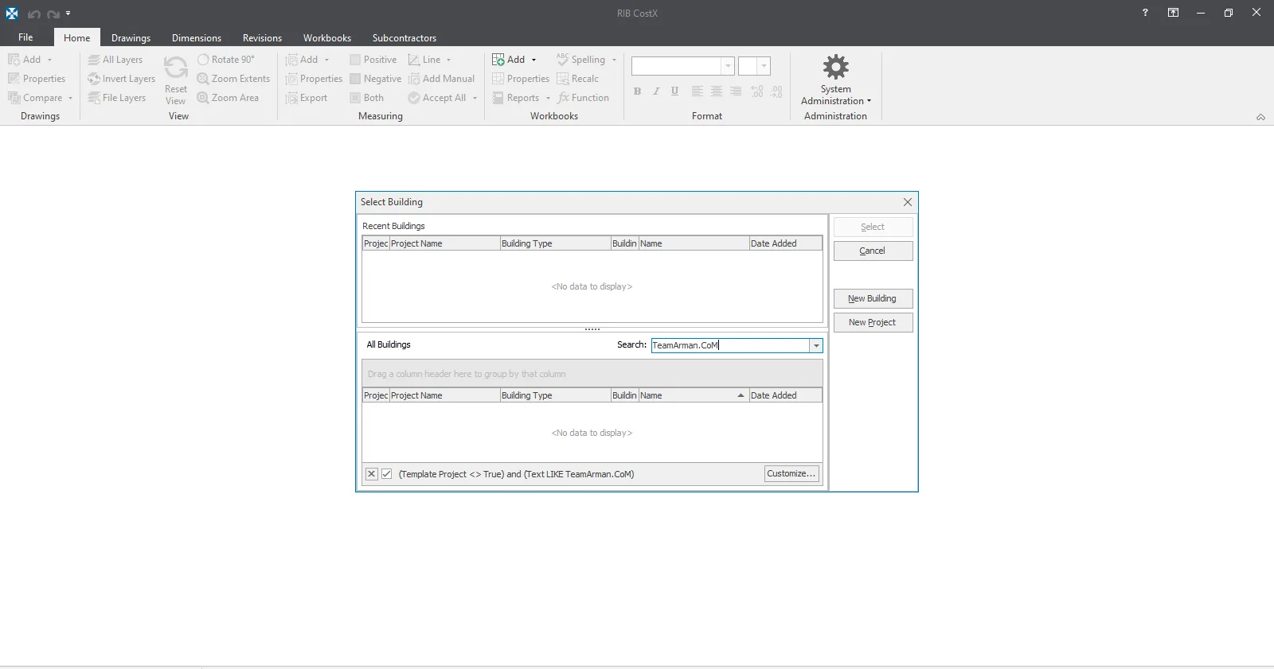Click the Add Manual measurement tool

point(441,79)
